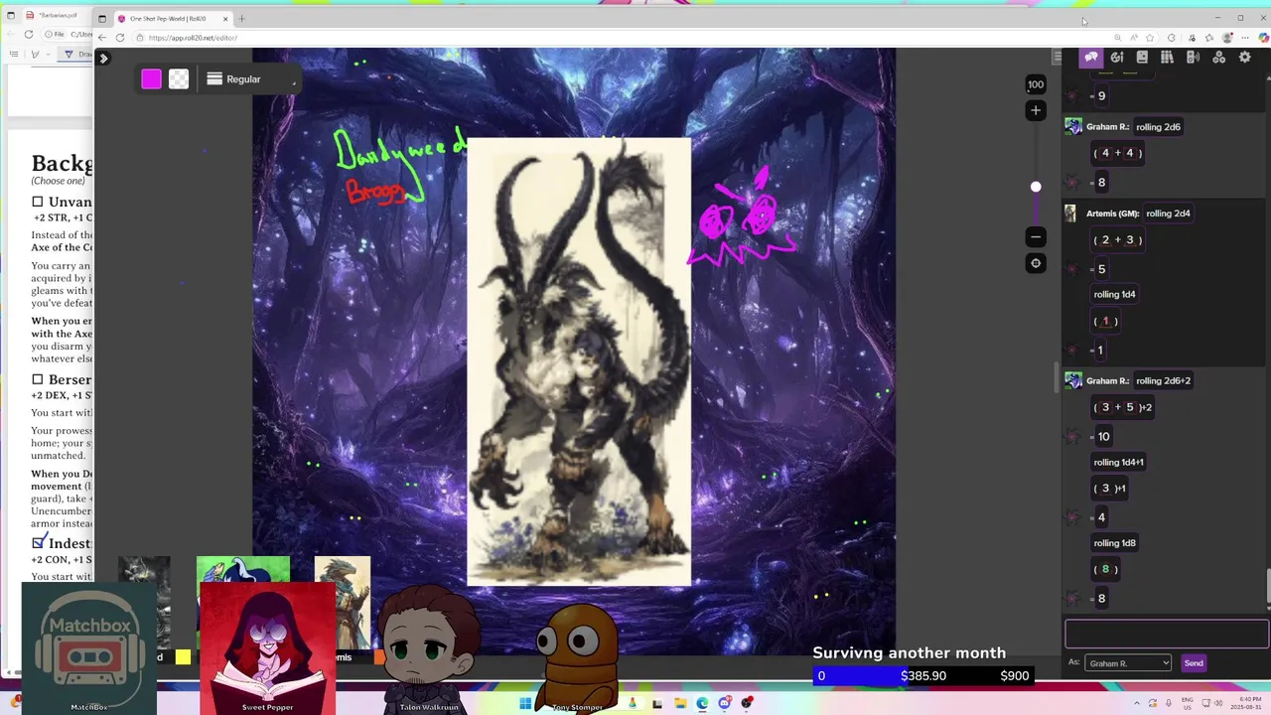Pick the transparent fill color swatch
The image size is (1271, 715).
(x=179, y=79)
